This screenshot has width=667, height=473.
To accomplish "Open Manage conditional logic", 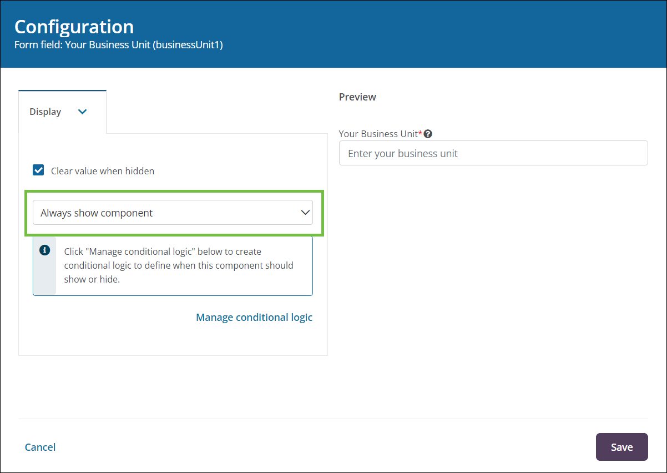I will coord(254,317).
